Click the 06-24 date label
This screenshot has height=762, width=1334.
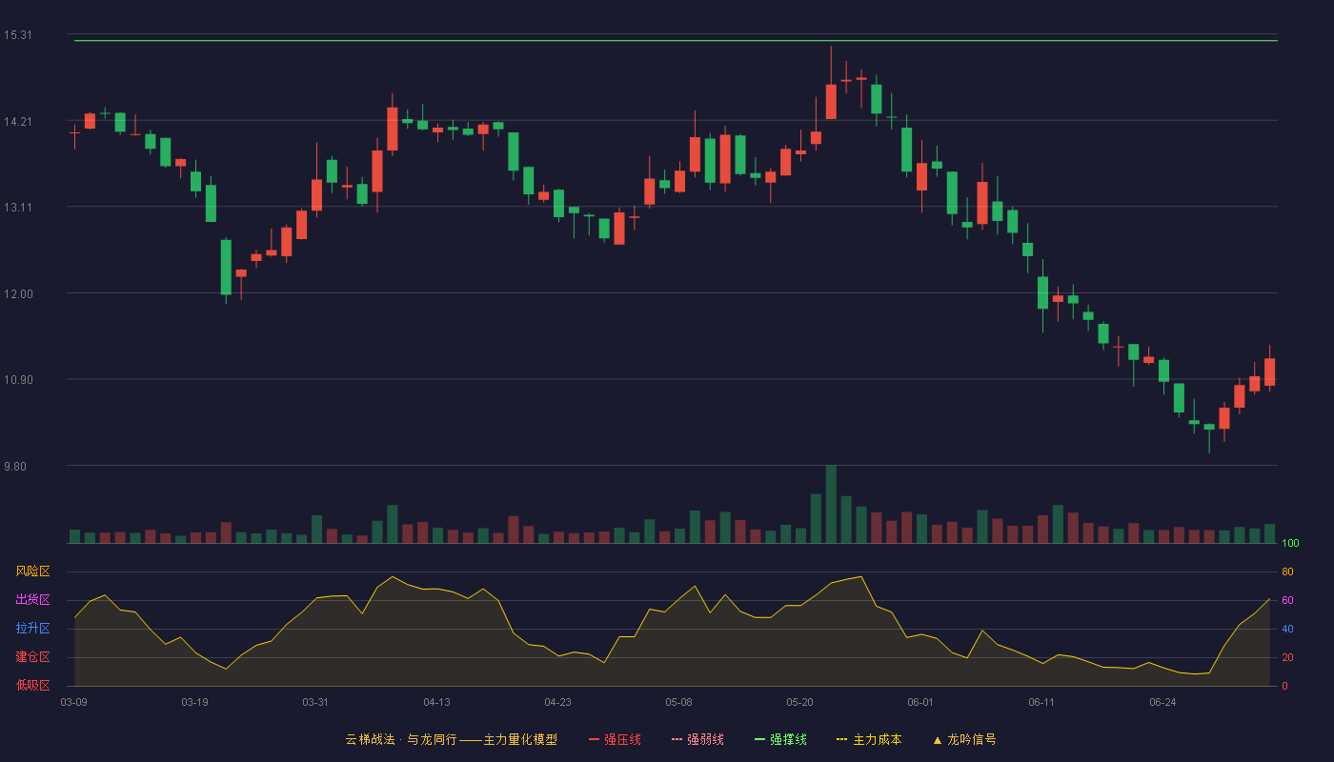1162,702
